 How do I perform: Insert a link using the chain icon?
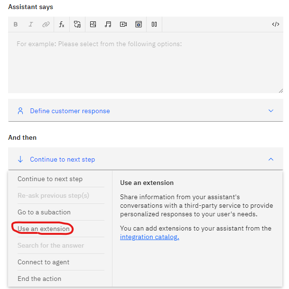46,24
